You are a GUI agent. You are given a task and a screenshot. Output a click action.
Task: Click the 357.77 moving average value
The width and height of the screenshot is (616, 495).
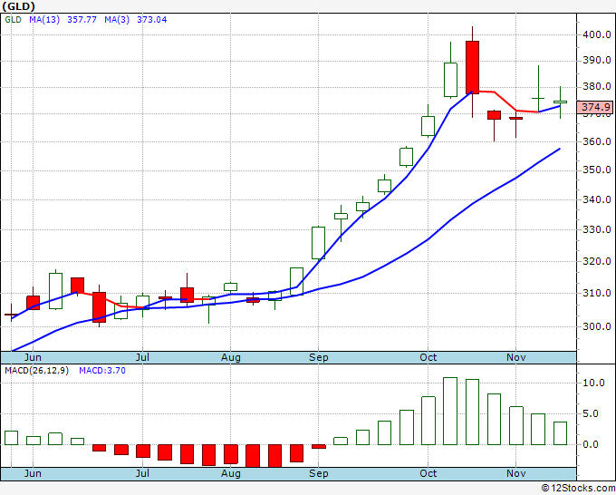click(x=82, y=20)
